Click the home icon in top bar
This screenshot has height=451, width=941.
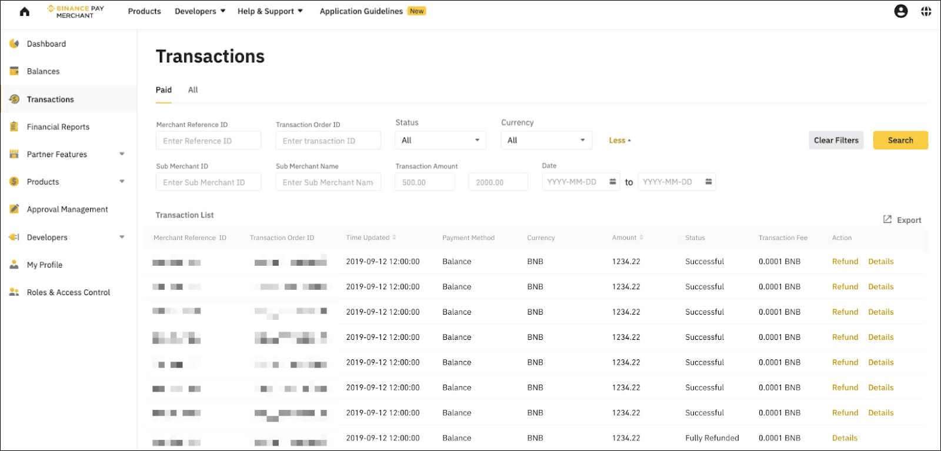pos(25,11)
